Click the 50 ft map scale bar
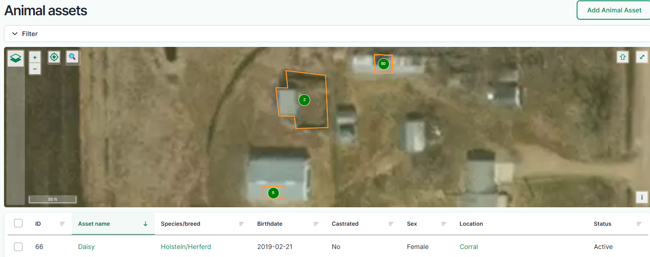 pyautogui.click(x=52, y=199)
